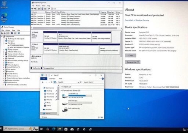Click the Back arrow in Device Manager toolbar
Screen dimensions: 188x133
click(x=2, y=33)
